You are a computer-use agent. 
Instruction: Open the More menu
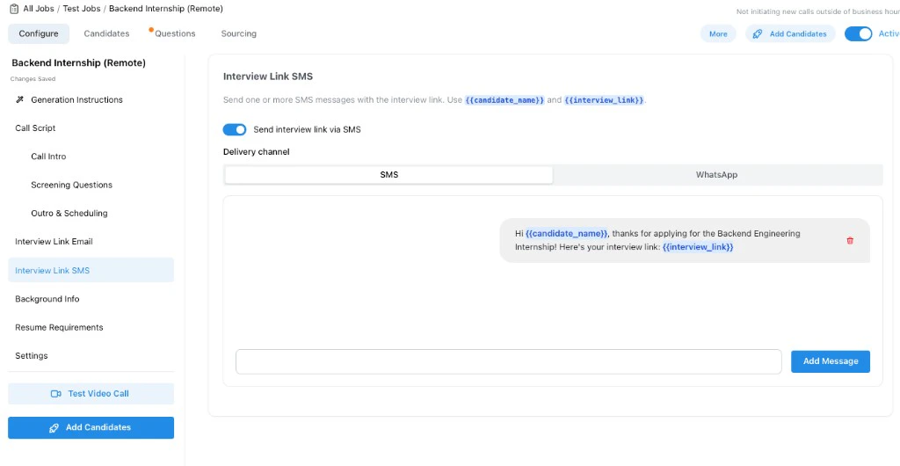(x=718, y=34)
